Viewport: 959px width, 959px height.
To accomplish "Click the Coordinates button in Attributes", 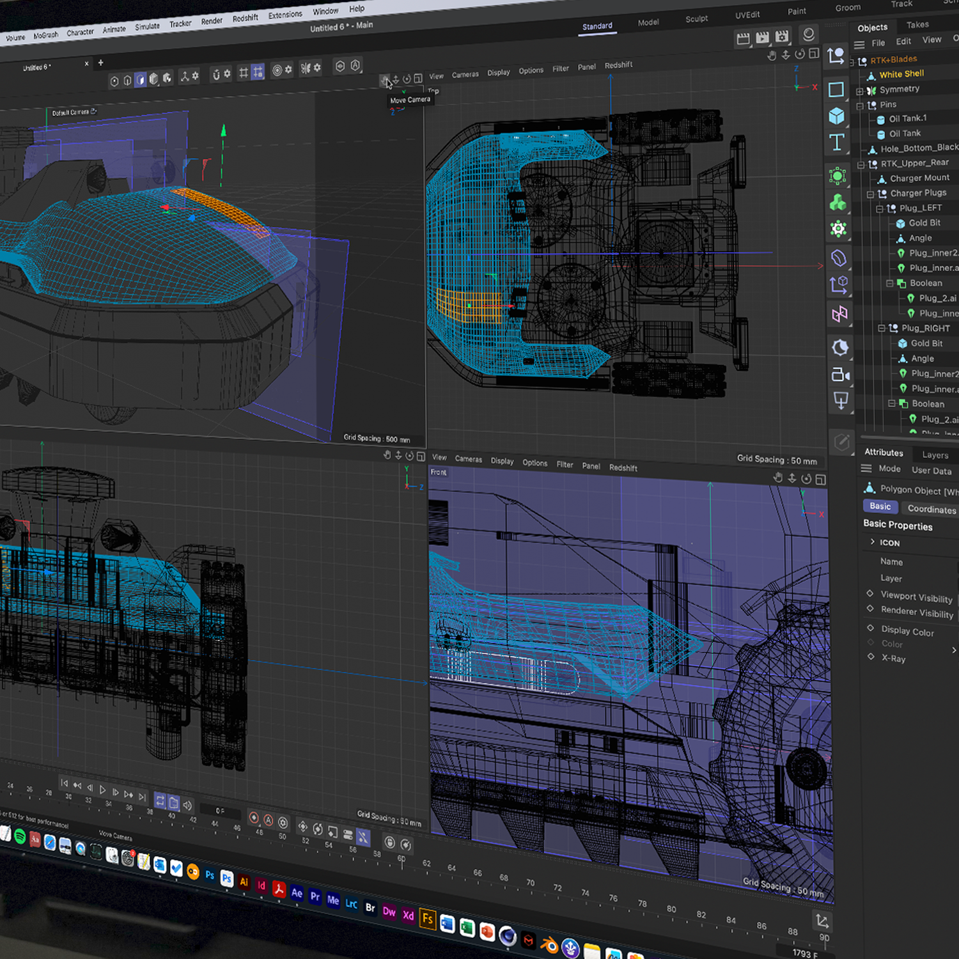I will [x=931, y=509].
